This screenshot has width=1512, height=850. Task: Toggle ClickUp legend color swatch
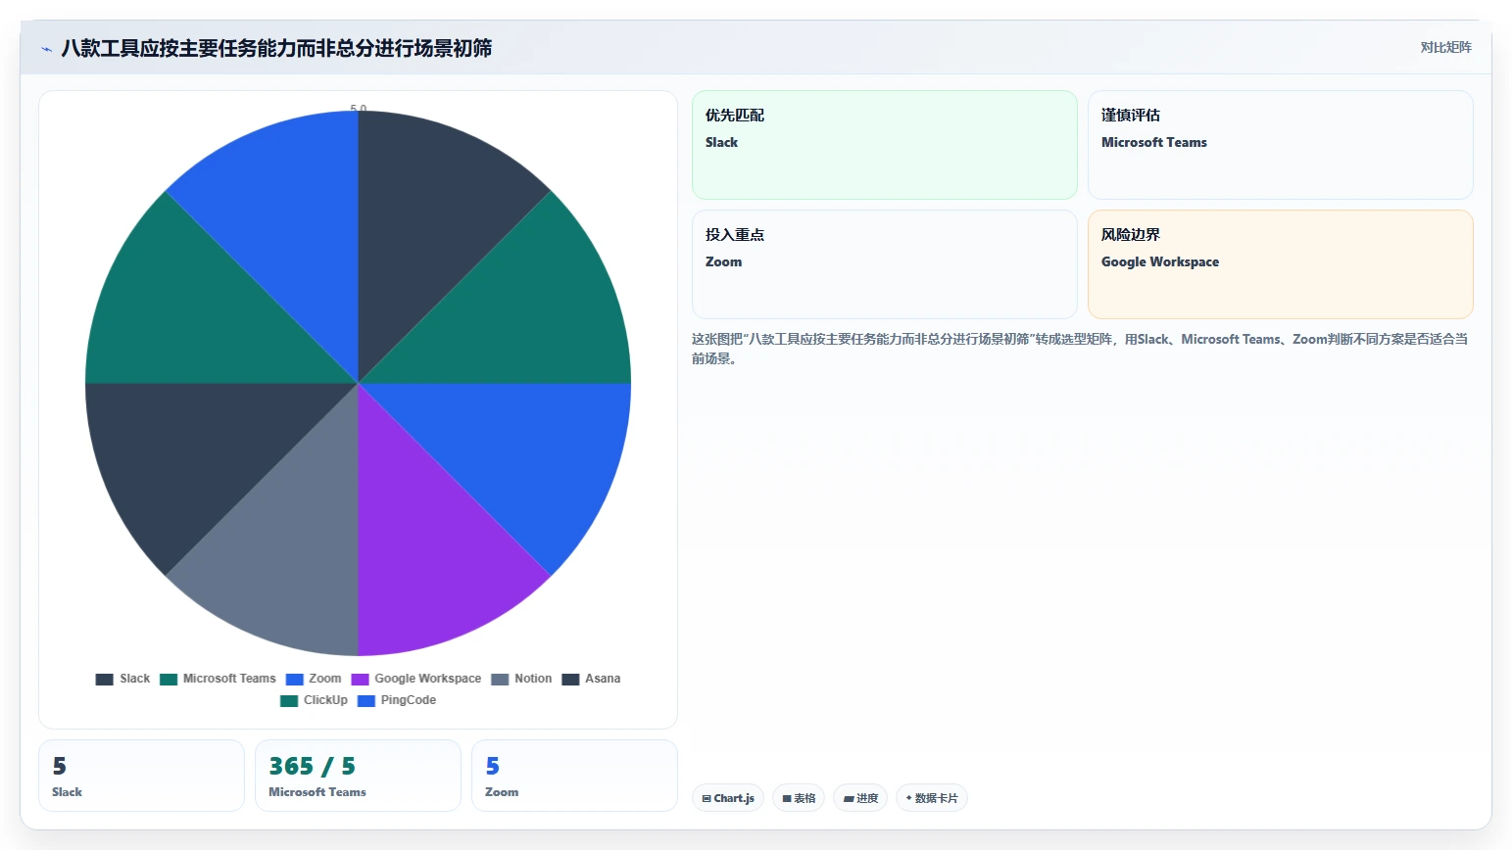tap(289, 700)
